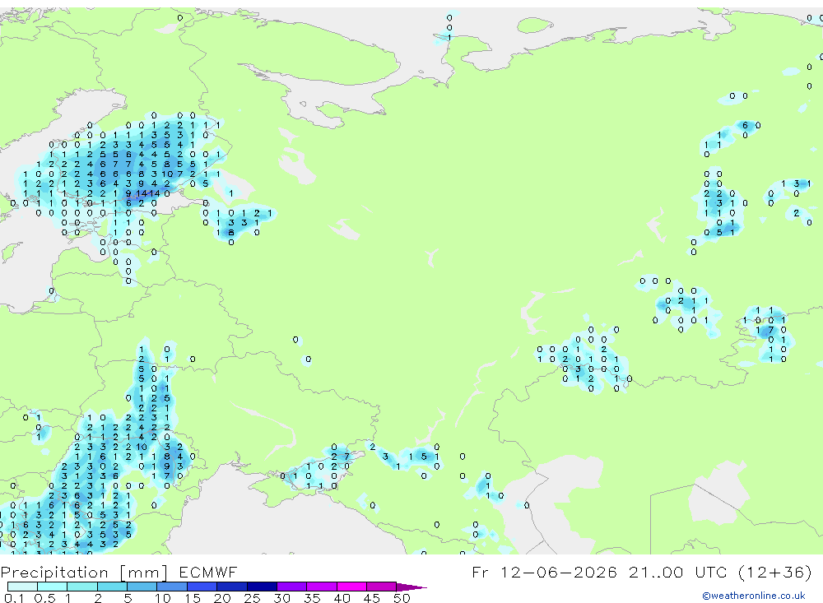Click the '35' label under the legend
The height and width of the screenshot is (603, 823).
click(312, 598)
